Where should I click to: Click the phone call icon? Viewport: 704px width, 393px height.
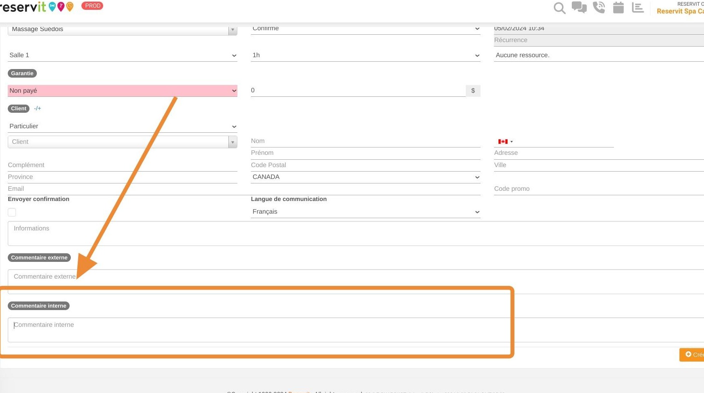599,7
